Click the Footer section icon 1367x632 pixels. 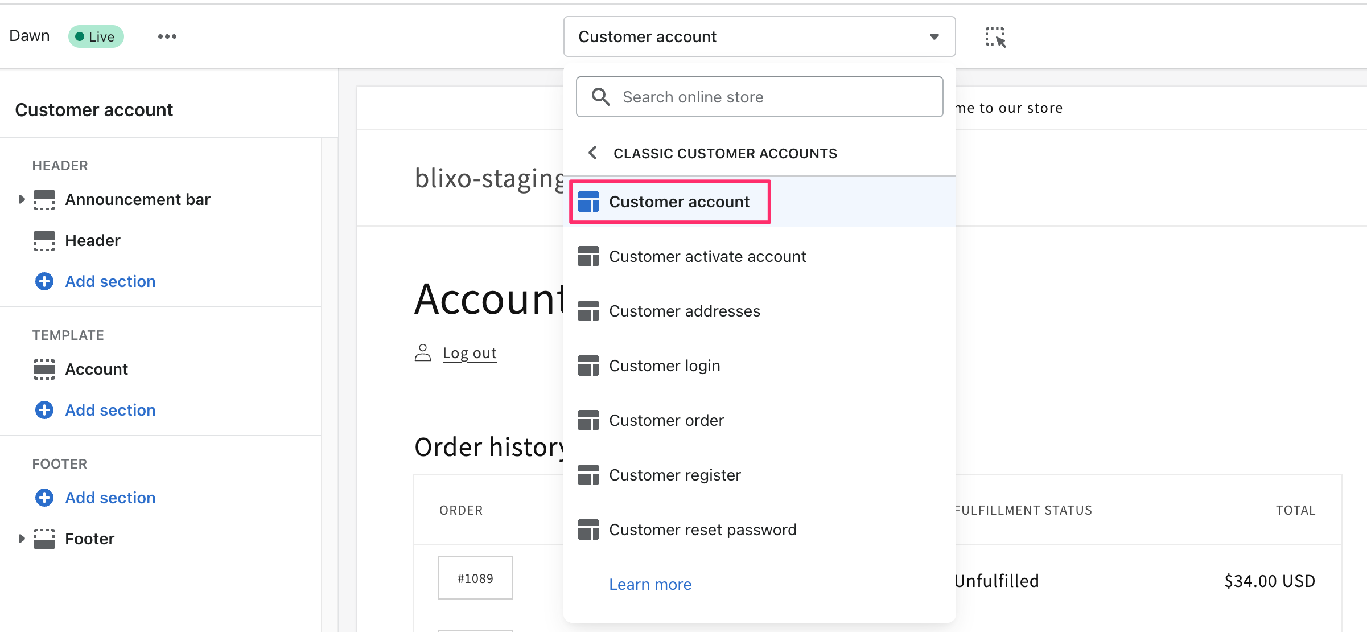(x=44, y=539)
